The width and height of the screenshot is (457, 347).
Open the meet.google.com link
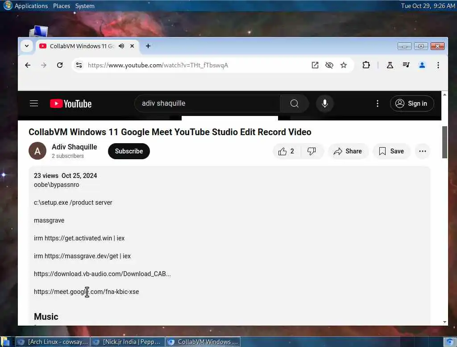tap(86, 292)
